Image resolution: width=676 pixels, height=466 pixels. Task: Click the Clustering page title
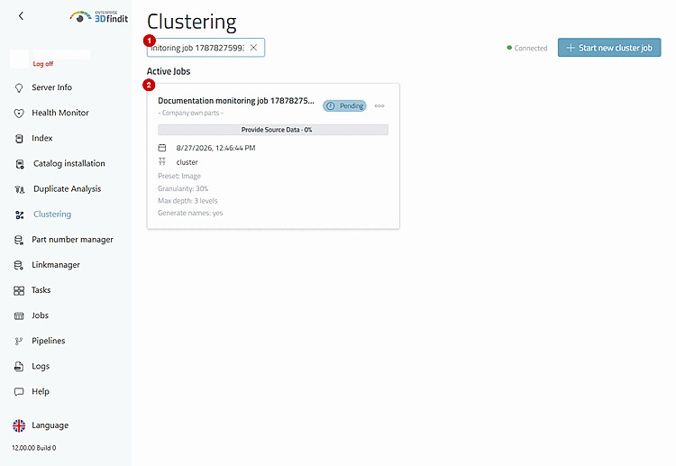point(192,23)
